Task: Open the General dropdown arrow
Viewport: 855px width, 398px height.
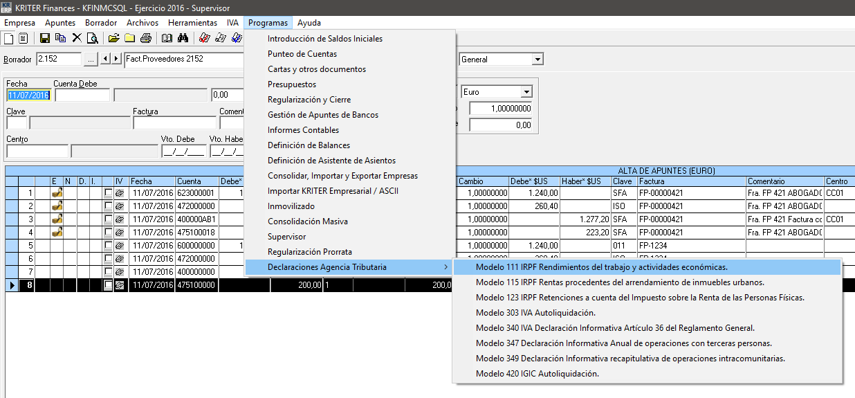Action: coord(537,60)
